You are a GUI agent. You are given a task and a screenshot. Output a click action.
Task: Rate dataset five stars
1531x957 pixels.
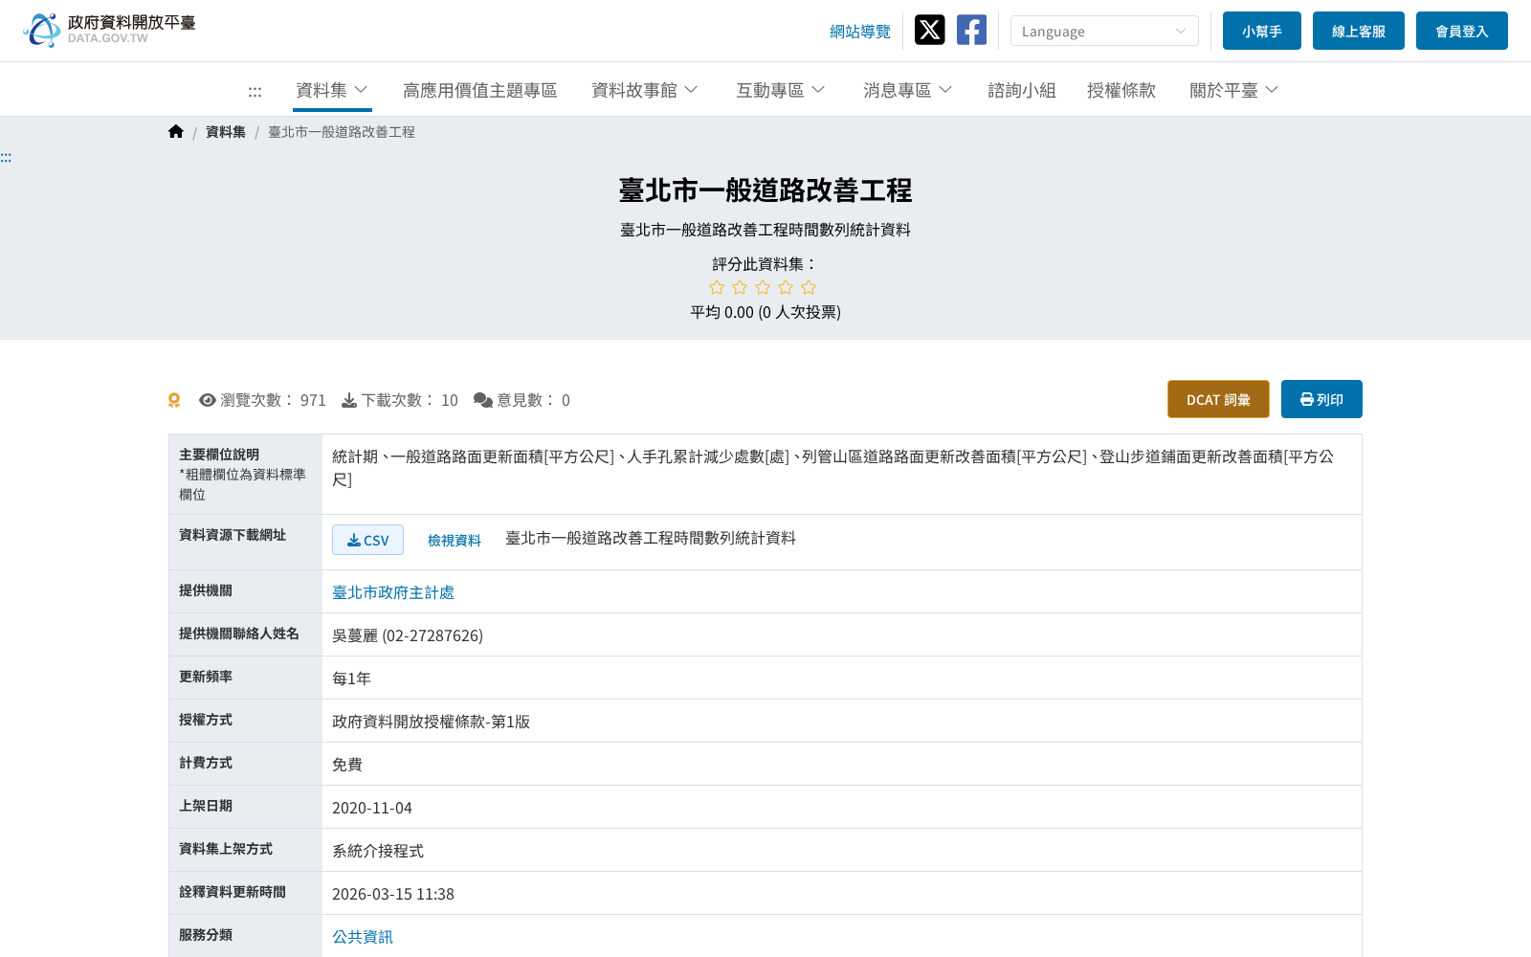click(x=809, y=287)
